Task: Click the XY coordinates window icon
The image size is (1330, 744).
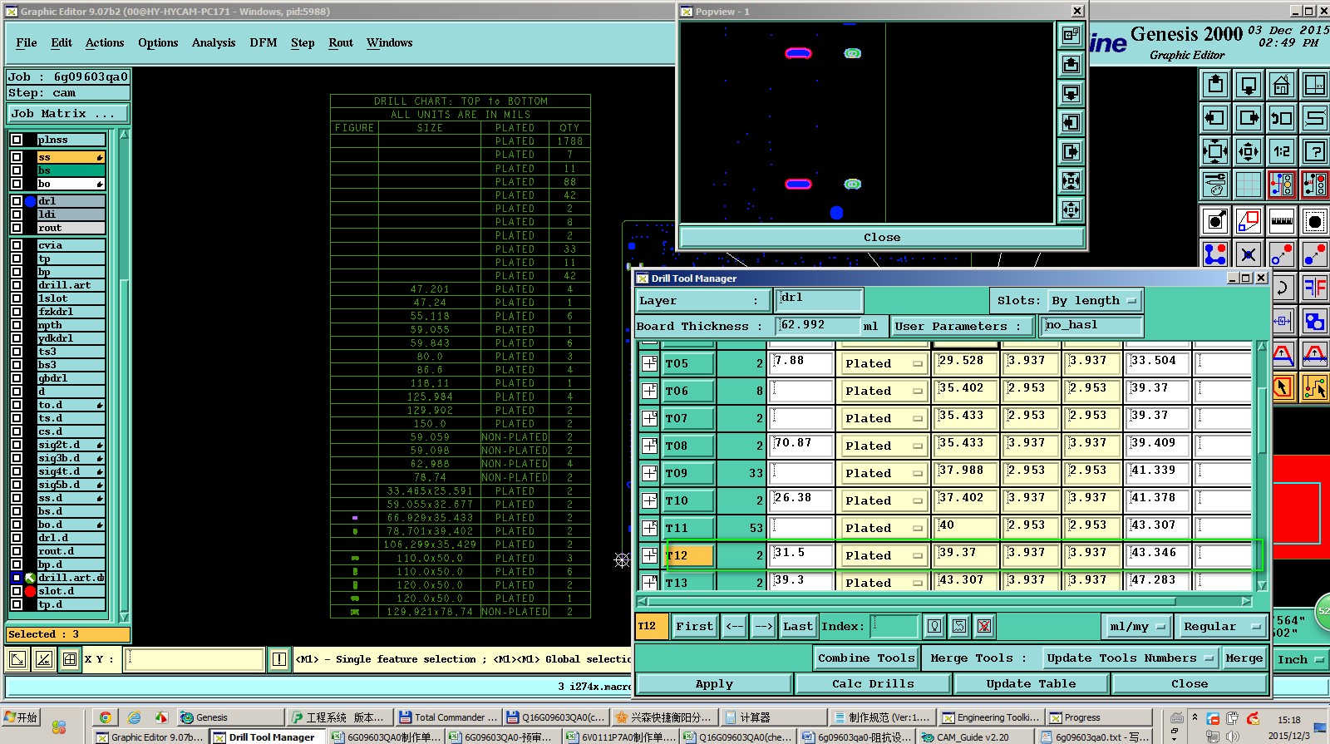Action: (x=1314, y=85)
